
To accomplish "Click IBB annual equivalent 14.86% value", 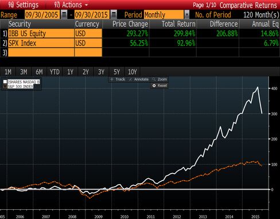I will 270,33.
